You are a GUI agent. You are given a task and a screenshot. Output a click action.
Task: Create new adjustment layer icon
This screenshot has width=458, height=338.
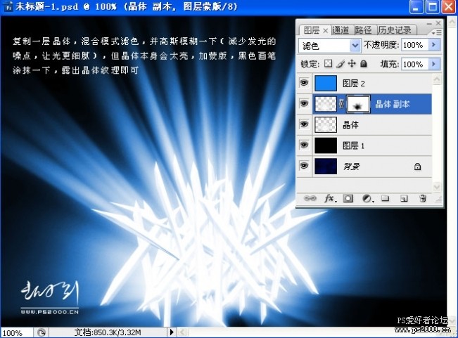click(367, 199)
